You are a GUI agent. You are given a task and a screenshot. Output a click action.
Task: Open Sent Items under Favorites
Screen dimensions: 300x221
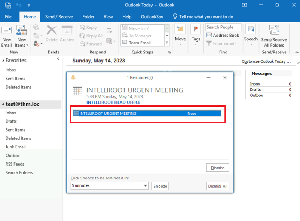click(15, 79)
